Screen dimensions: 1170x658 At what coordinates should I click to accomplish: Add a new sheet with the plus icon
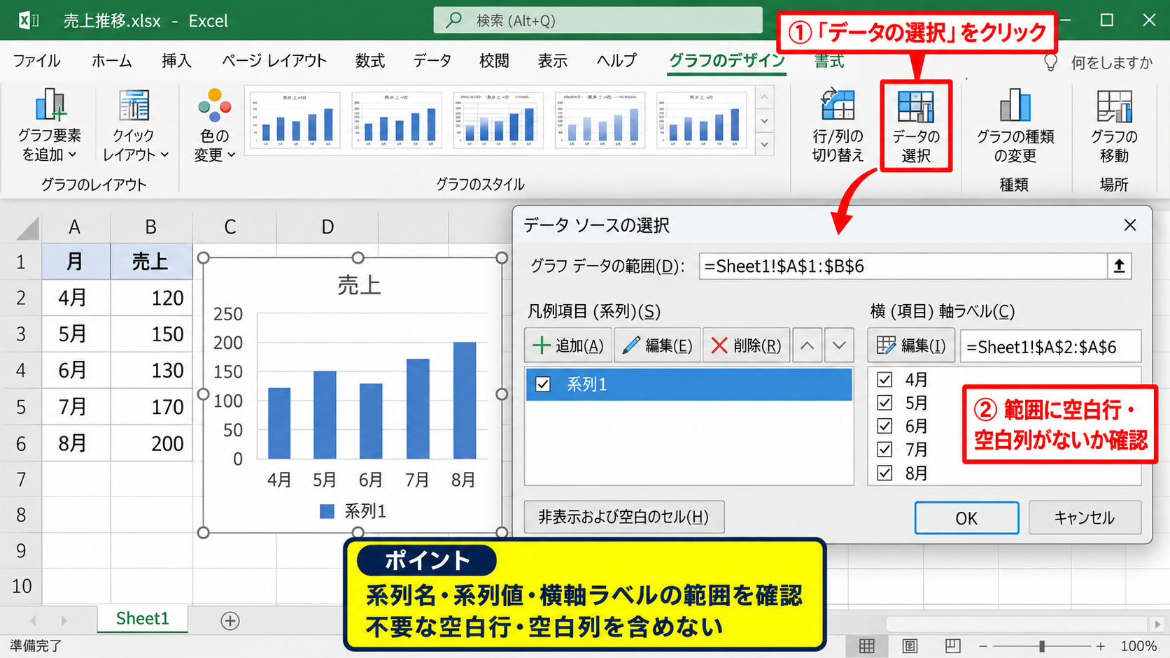point(230,620)
